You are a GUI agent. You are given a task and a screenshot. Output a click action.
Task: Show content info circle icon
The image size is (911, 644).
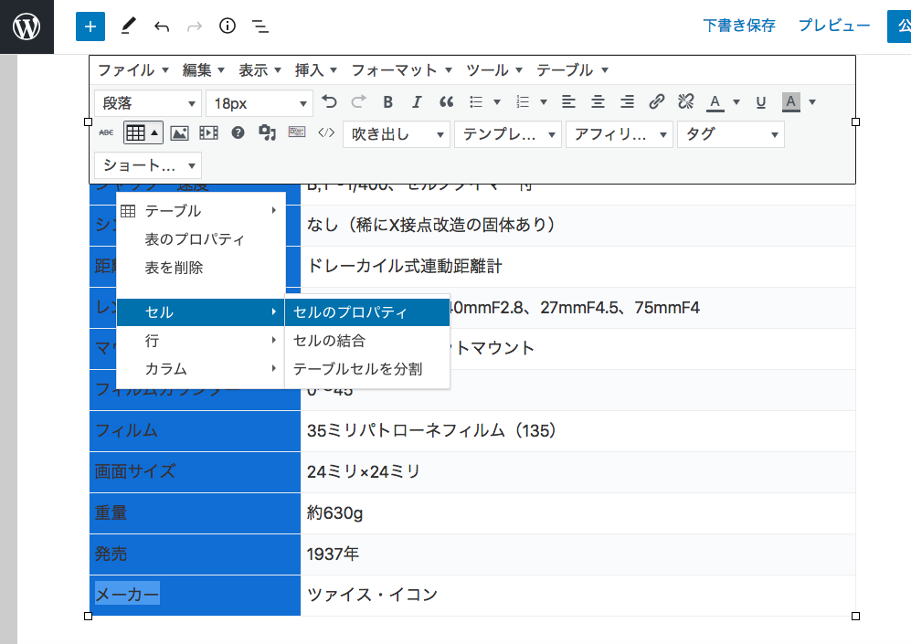pyautogui.click(x=228, y=26)
